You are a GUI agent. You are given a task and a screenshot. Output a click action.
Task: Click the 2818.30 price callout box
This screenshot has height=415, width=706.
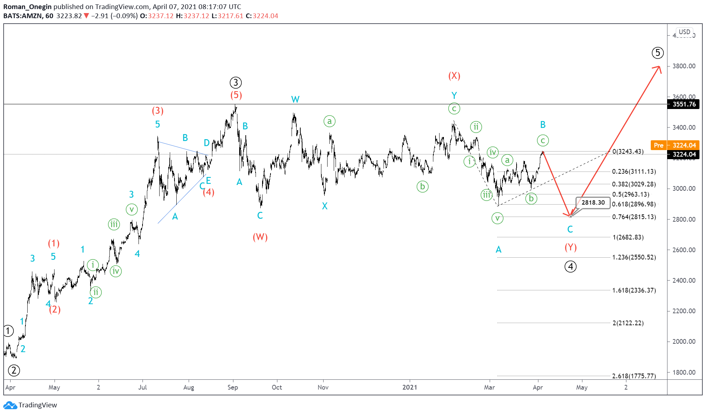593,202
